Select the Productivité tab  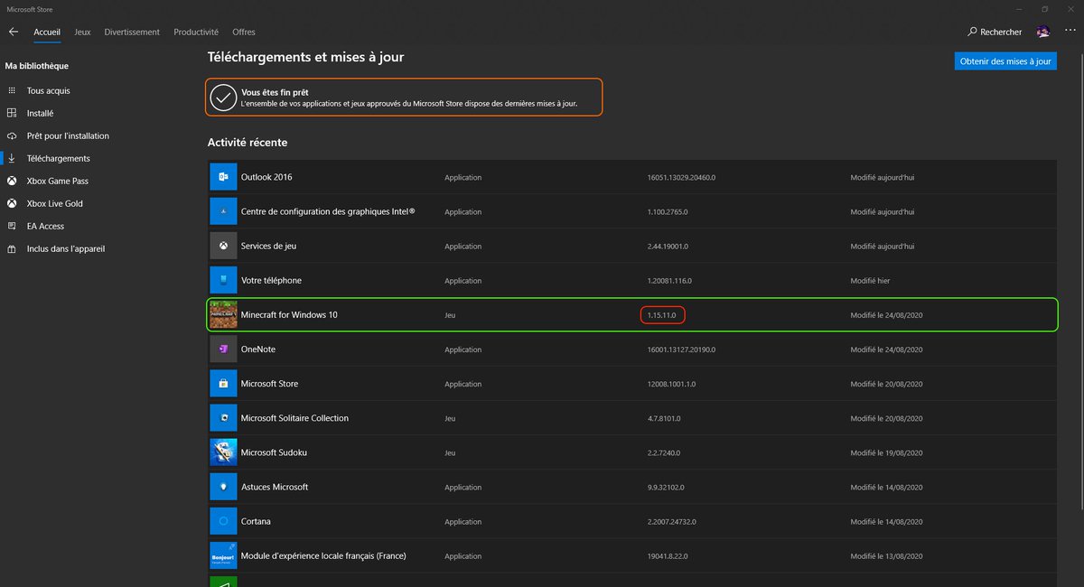click(x=196, y=32)
